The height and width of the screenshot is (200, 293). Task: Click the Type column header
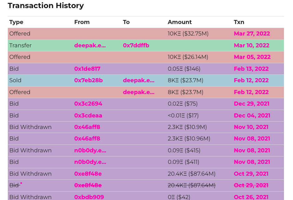coord(16,22)
